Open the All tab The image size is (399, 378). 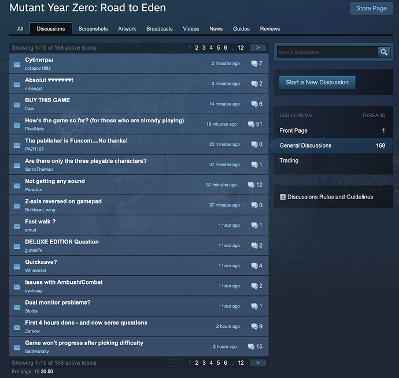click(20, 29)
